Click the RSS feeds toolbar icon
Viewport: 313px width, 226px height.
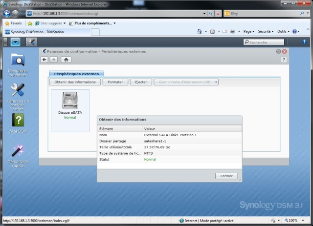point(212,32)
